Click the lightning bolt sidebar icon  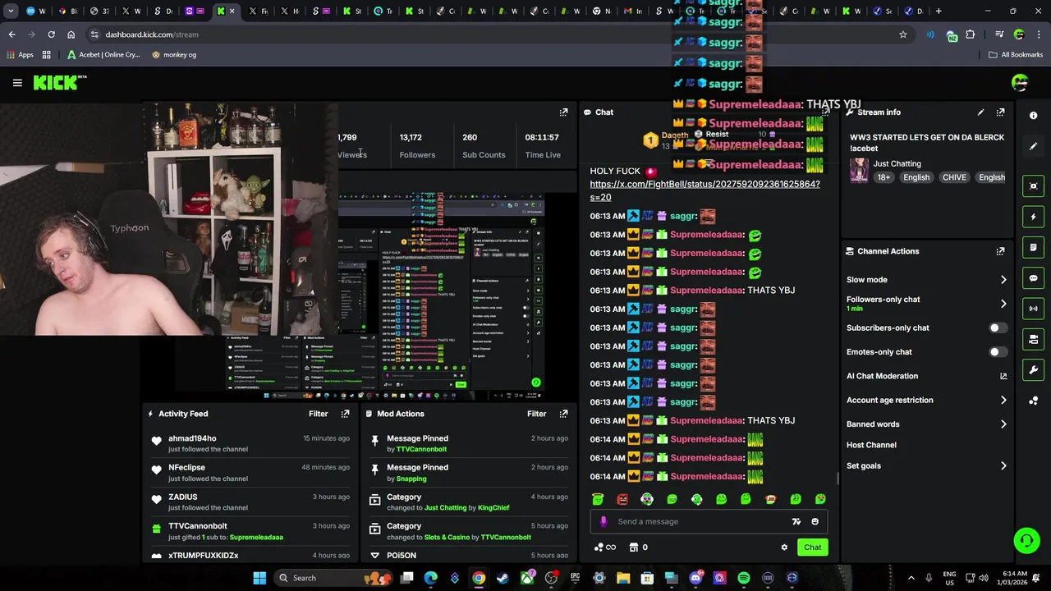(1034, 217)
